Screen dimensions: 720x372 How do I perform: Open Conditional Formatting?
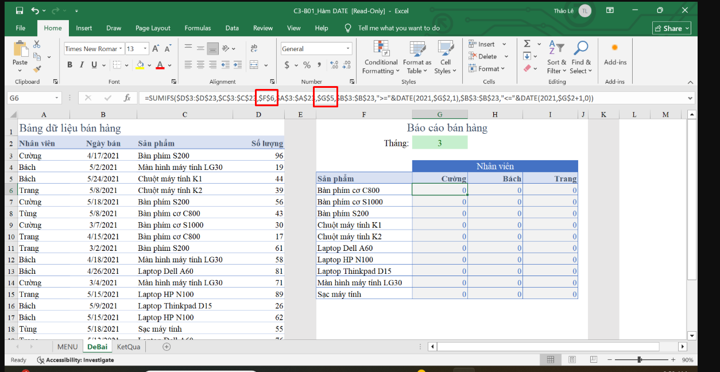(381, 57)
